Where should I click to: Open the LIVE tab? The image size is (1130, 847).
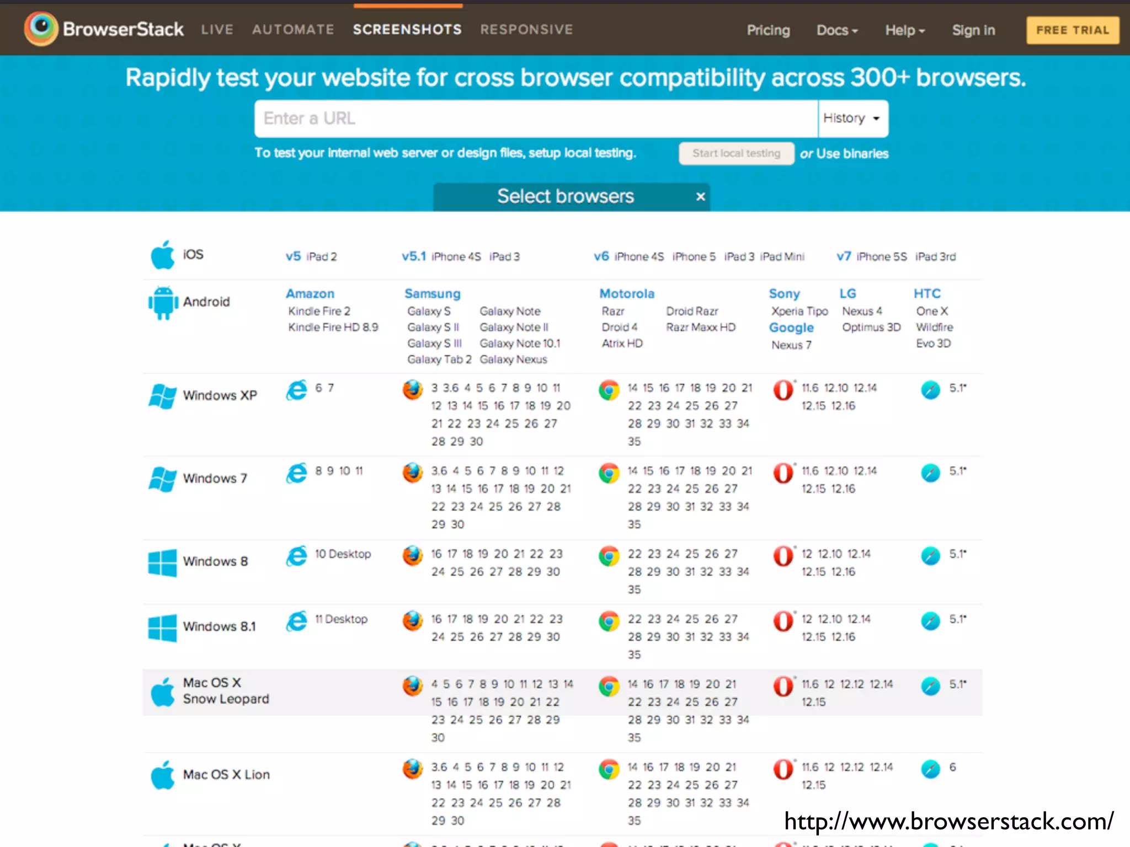[x=217, y=30]
